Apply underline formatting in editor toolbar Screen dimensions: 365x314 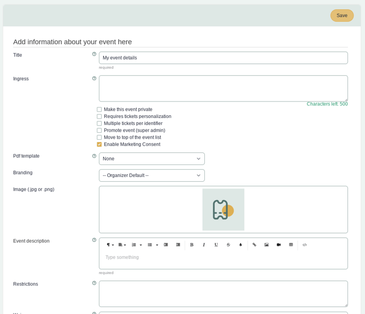pyautogui.click(x=216, y=245)
